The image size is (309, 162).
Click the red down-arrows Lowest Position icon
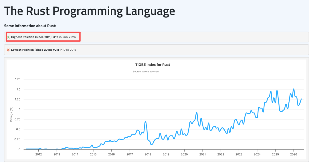[x=8, y=50]
